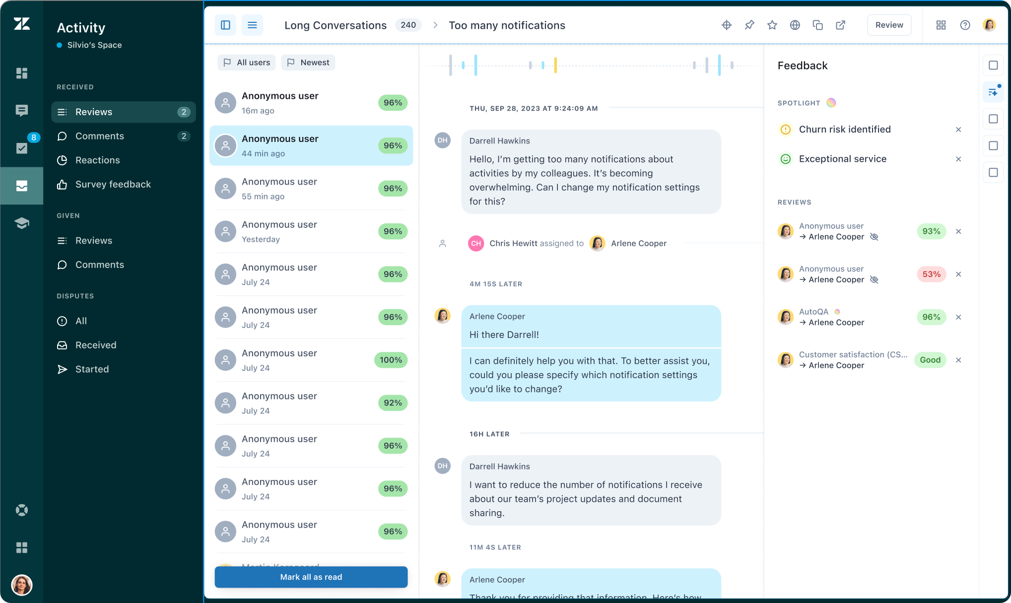Pin the current conversation
The height and width of the screenshot is (603, 1011).
coord(749,25)
